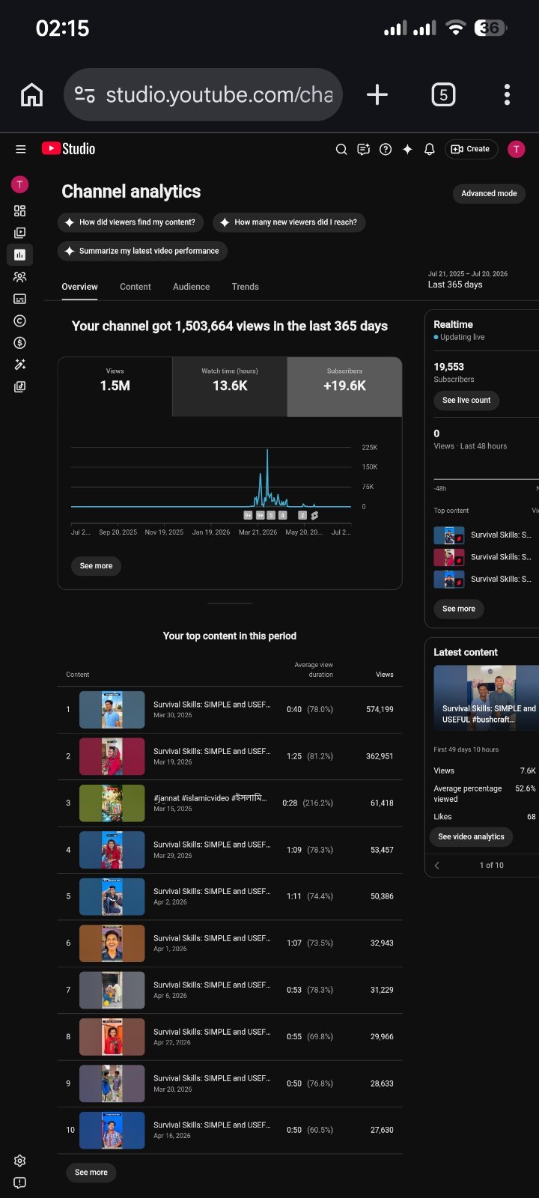The image size is (539, 1198).
Task: Open the notifications bell
Action: coord(430,149)
